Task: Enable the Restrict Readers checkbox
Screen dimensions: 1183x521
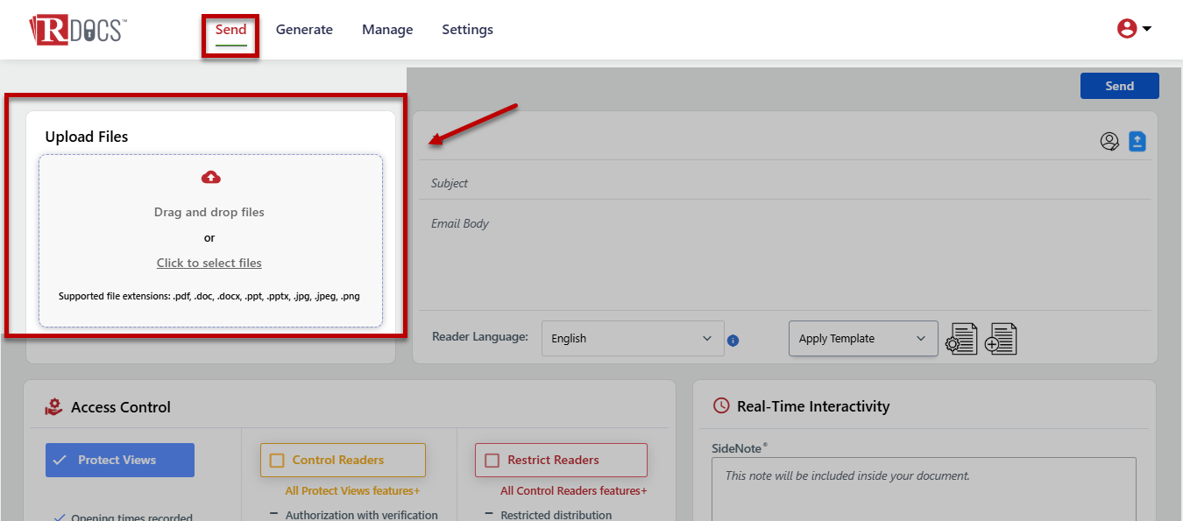Action: pos(492,460)
